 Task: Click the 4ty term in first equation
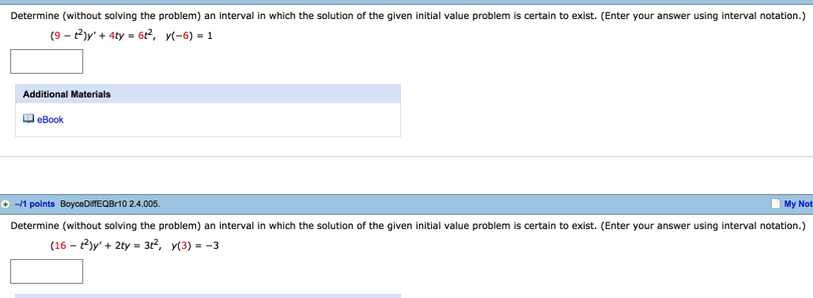[114, 37]
